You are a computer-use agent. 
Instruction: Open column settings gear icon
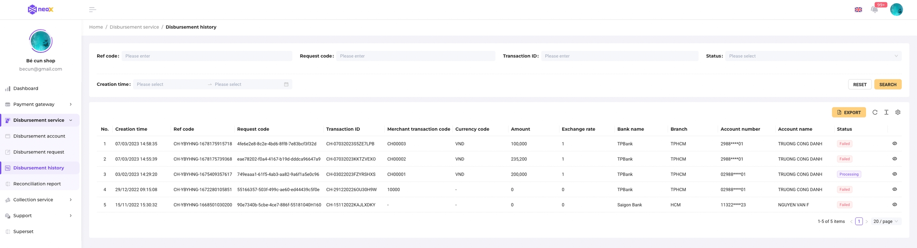tap(898, 112)
